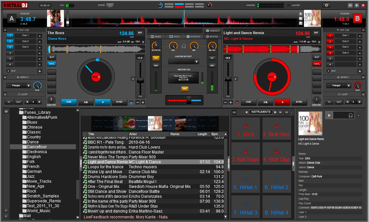Click the SANDBOX button
This screenshot has width=369, height=222.
click(213, 31)
